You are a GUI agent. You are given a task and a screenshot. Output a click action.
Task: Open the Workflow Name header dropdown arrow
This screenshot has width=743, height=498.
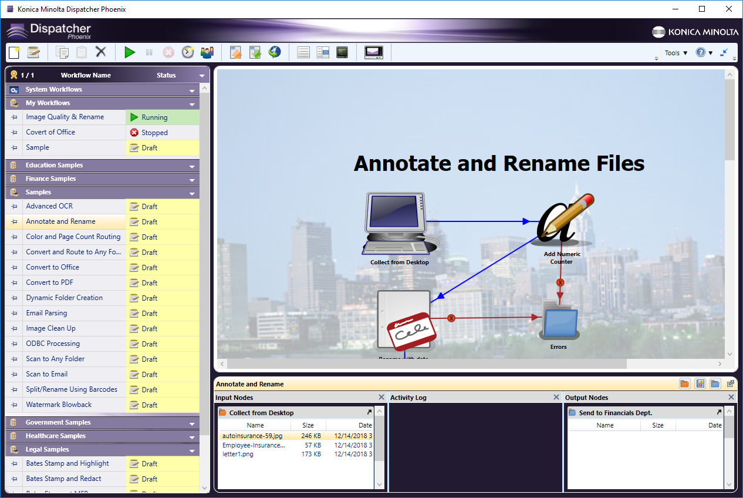coord(202,76)
